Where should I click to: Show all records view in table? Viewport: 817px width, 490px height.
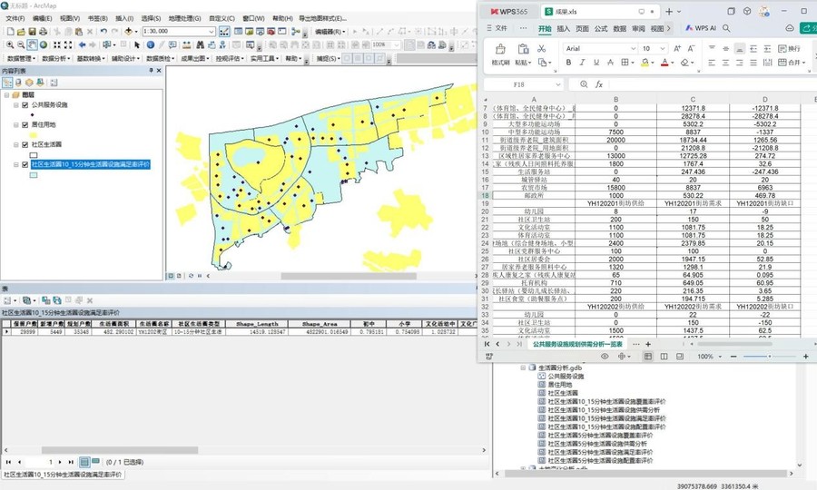84,461
